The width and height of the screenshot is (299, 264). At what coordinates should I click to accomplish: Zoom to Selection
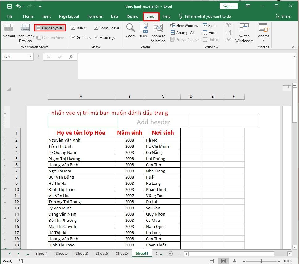158,32
